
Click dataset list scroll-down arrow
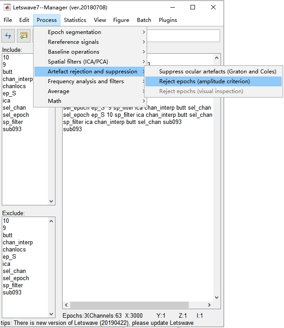[216, 298]
